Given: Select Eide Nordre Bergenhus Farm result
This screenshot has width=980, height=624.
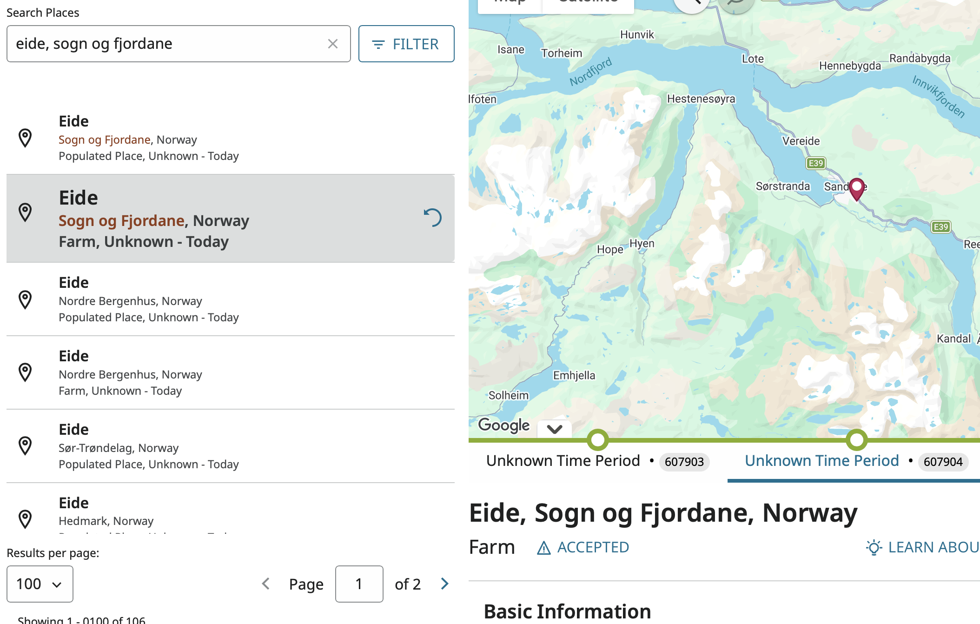Looking at the screenshot, I should (231, 373).
